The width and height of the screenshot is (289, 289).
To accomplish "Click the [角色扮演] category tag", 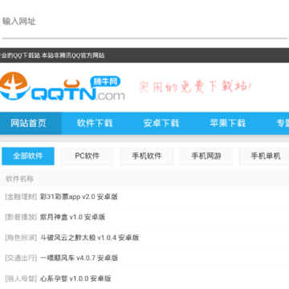I will pos(21,238).
